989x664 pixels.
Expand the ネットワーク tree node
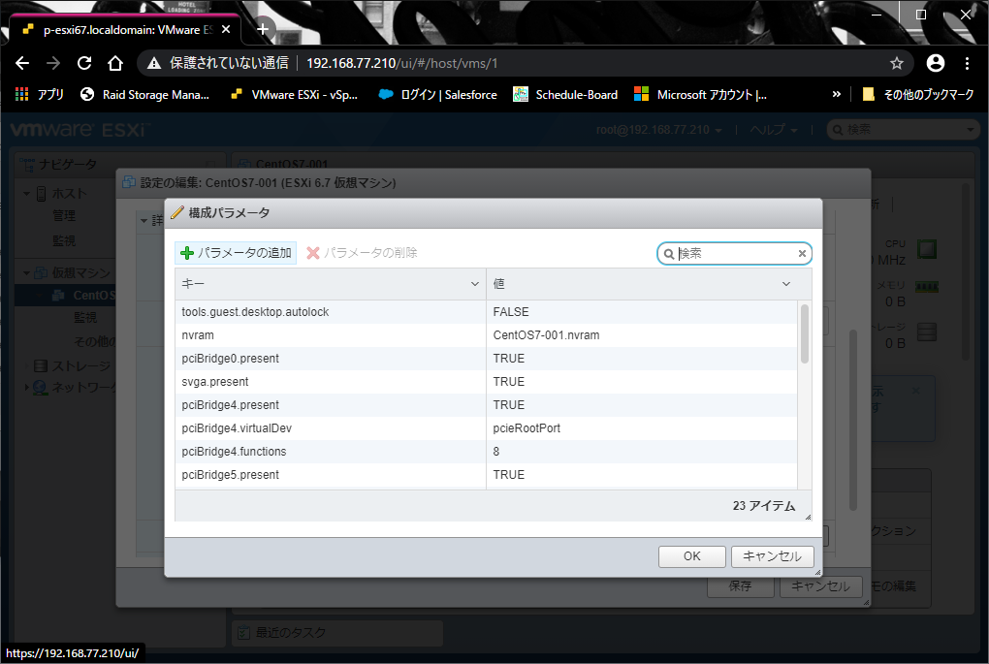tap(26, 387)
